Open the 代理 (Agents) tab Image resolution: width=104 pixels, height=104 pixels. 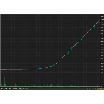point(23,89)
